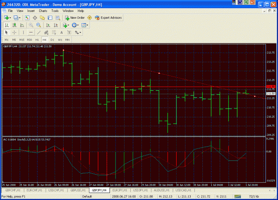
Task: Select the Fibonacci Retracement tool
Action: [x=54, y=32]
